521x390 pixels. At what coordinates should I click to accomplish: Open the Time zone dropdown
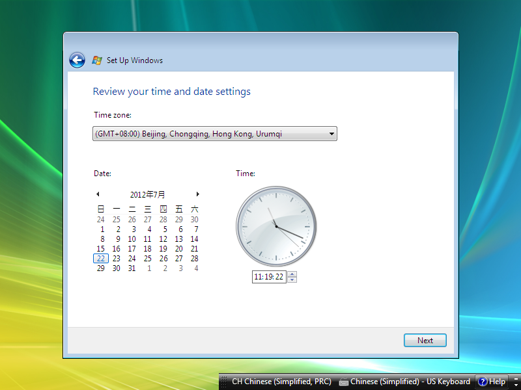[215, 134]
